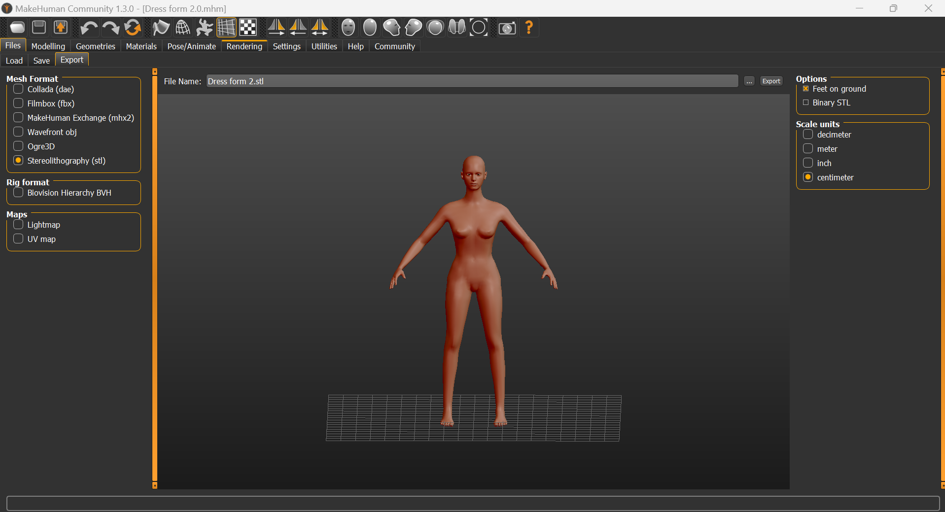Enable Biovision Hierarchy BVH rig format
The height and width of the screenshot is (512, 945).
(63, 193)
